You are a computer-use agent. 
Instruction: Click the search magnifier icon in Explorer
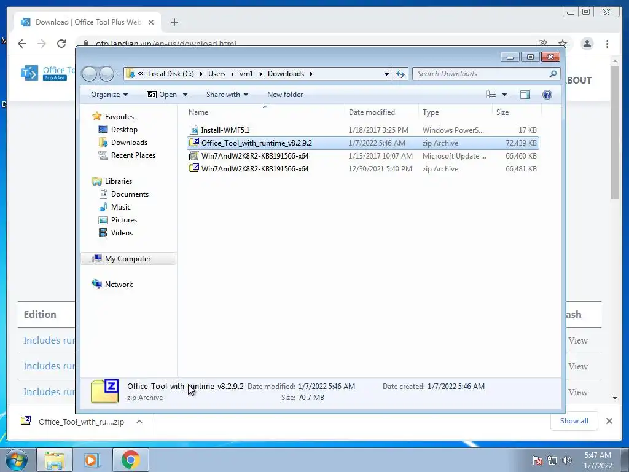coord(553,74)
